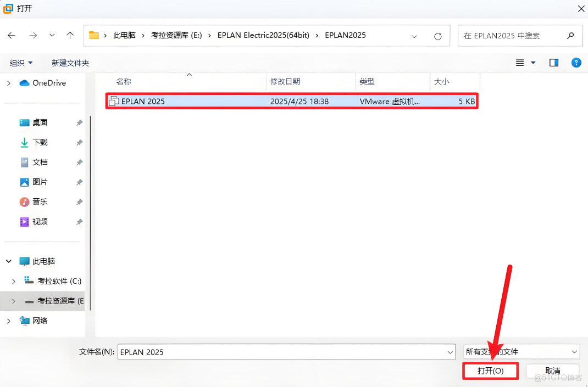
Task: Toggle the preview pane icon
Action: click(x=553, y=62)
